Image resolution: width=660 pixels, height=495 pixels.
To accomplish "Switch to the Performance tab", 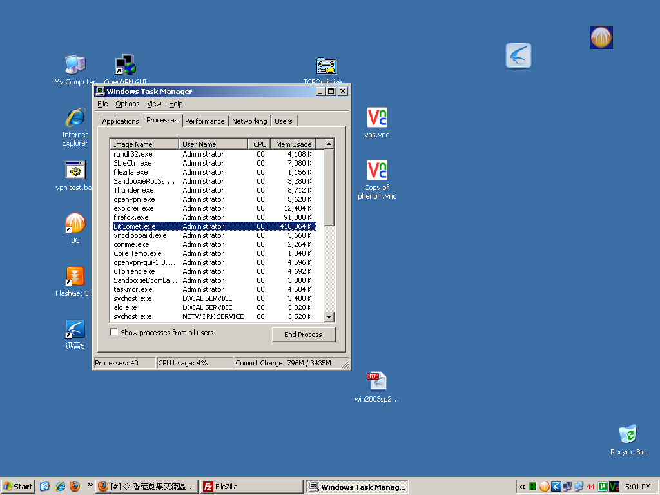I will (204, 121).
